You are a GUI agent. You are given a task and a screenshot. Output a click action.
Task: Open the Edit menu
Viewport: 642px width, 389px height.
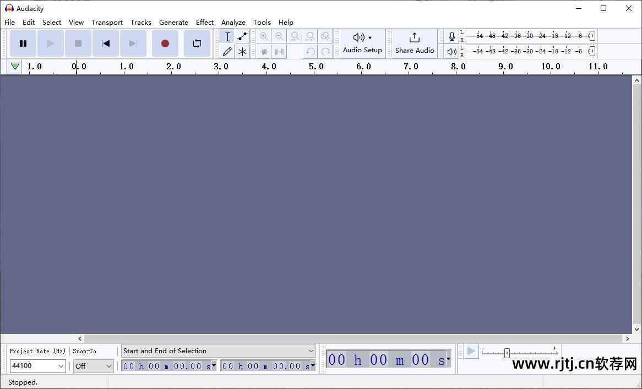click(29, 22)
